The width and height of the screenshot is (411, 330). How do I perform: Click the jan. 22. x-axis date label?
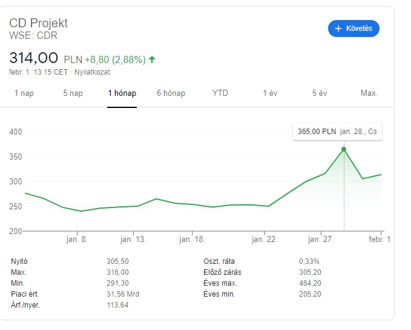[x=264, y=240]
